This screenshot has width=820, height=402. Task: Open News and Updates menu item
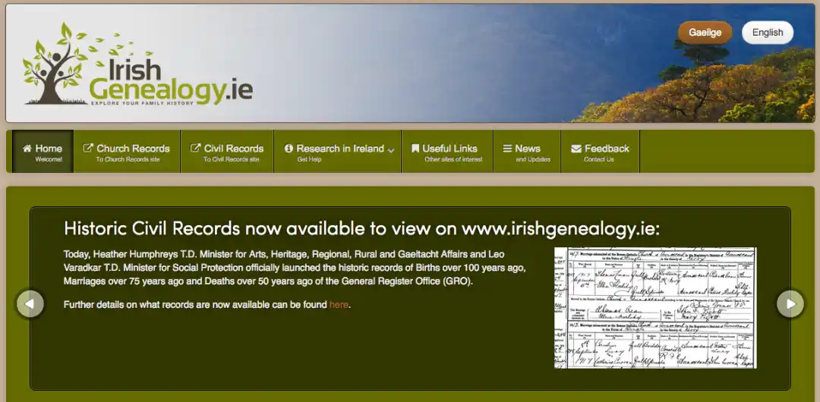coord(527,152)
